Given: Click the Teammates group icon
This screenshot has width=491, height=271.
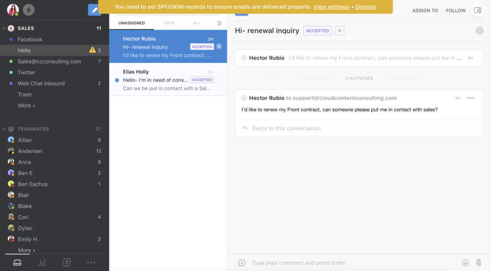Looking at the screenshot, I should click(x=11, y=129).
